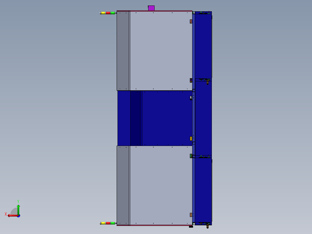Select the upper dark gray side panel
312x234 pixels.
point(123,51)
